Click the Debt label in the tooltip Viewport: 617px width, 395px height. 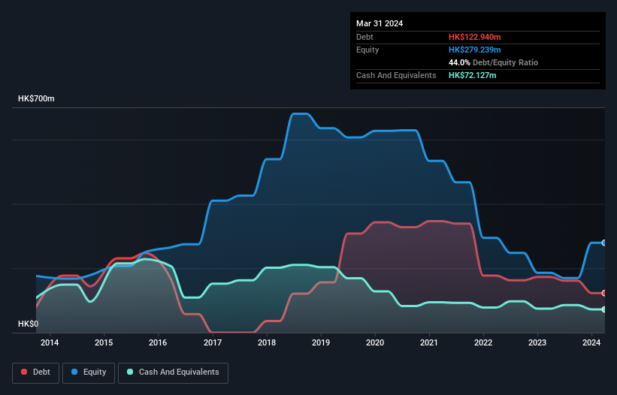click(x=364, y=37)
